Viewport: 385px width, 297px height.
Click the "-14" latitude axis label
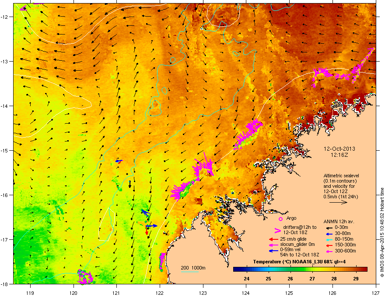point(4,106)
